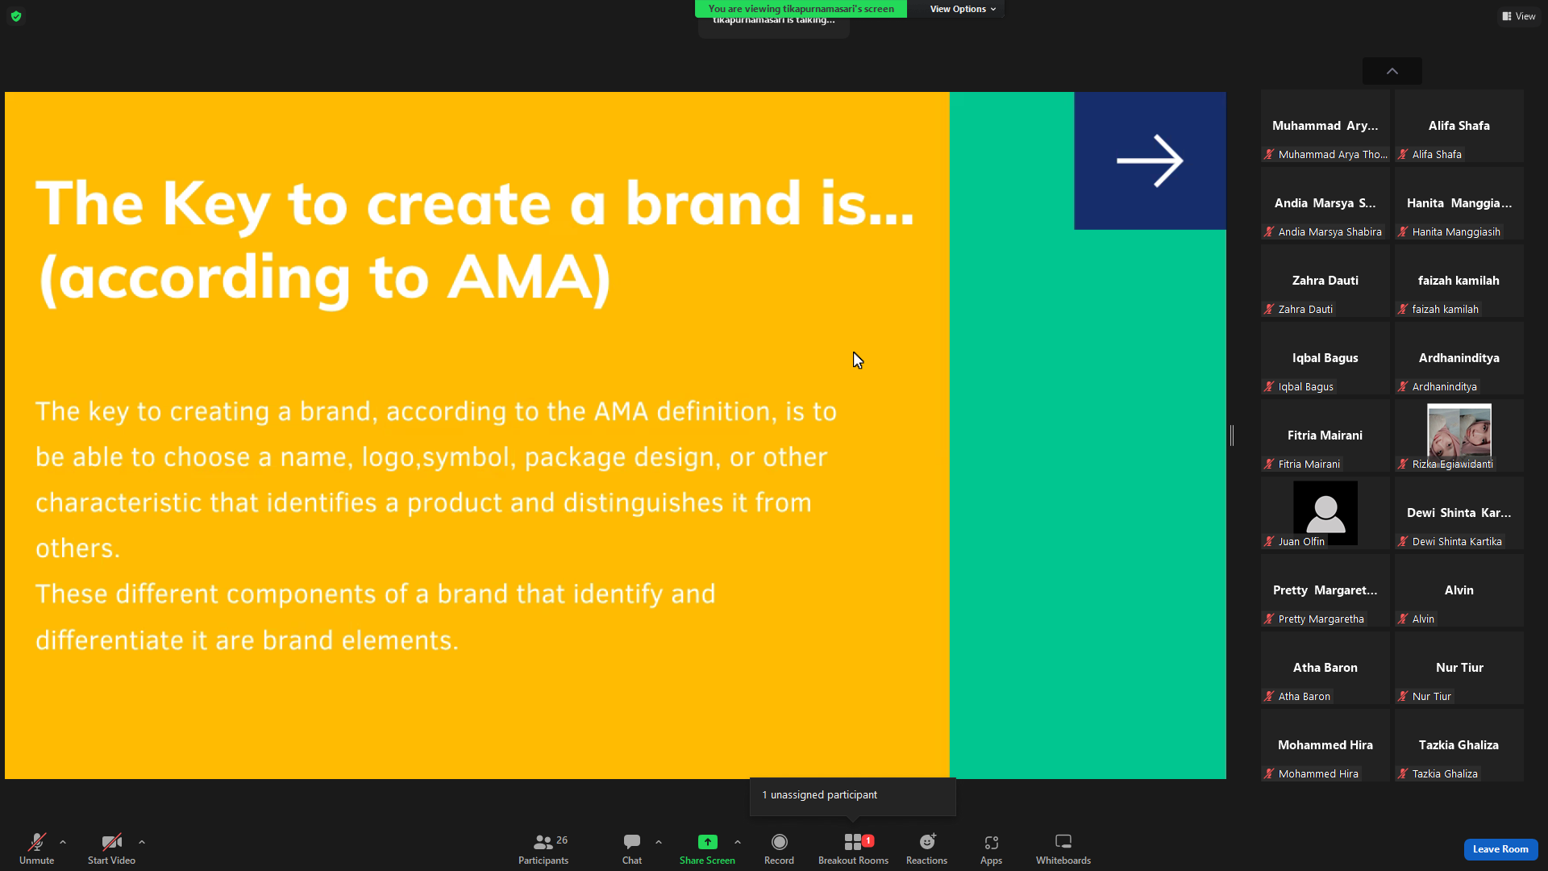Click the participant count '26'
The width and height of the screenshot is (1548, 871).
(x=562, y=840)
